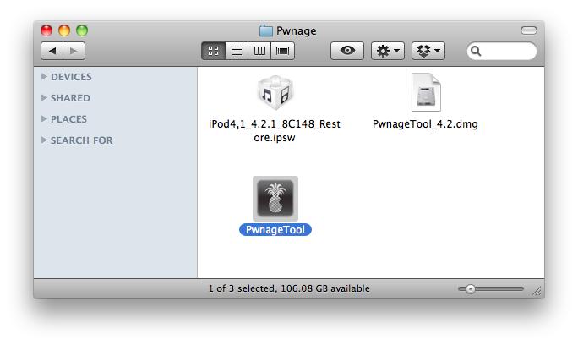Click the SHARED heading label
This screenshot has width=578, height=345.
click(70, 98)
